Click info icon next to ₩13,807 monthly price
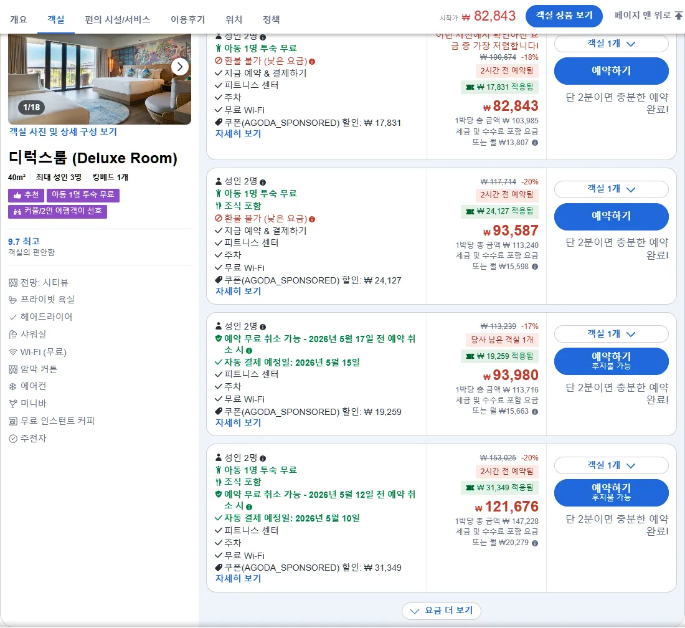This screenshot has width=685, height=628. click(x=535, y=143)
